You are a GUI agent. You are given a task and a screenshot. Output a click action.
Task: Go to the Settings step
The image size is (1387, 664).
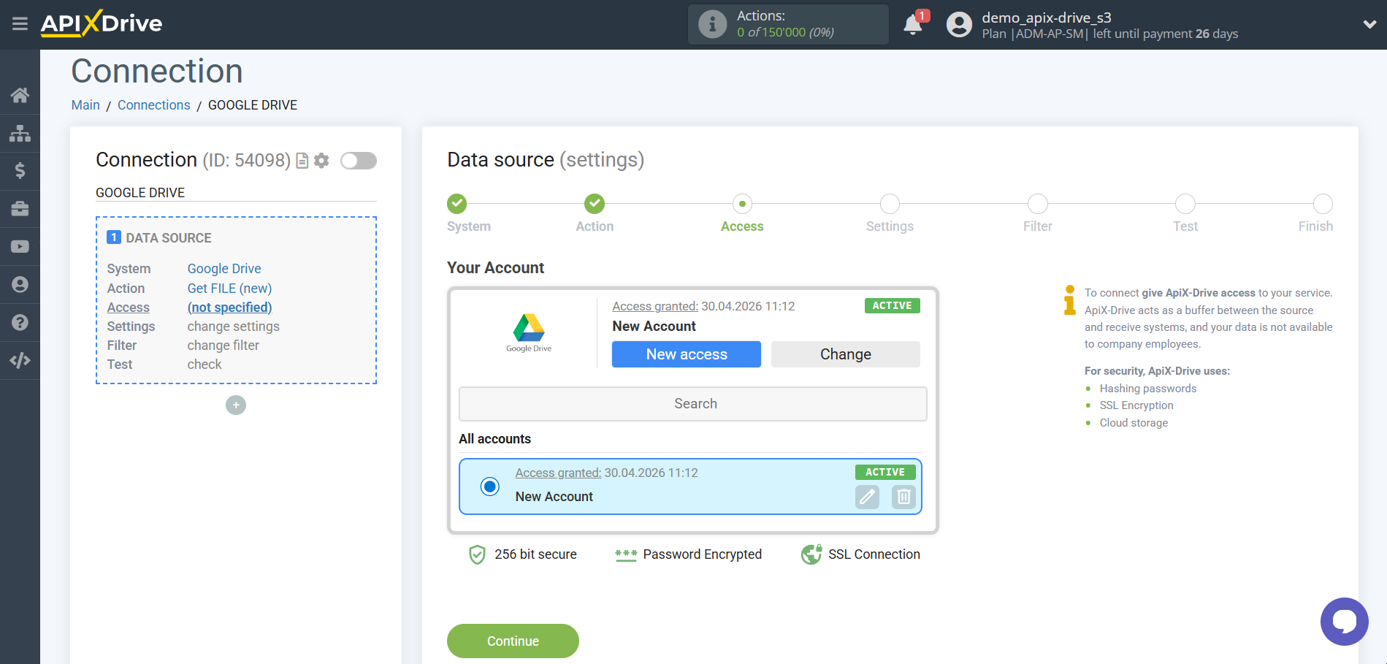tap(890, 204)
